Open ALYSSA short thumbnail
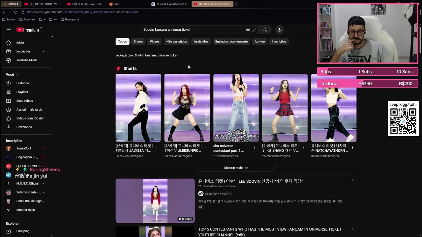Image resolution: width=422 pixels, height=237 pixels. 138,108
